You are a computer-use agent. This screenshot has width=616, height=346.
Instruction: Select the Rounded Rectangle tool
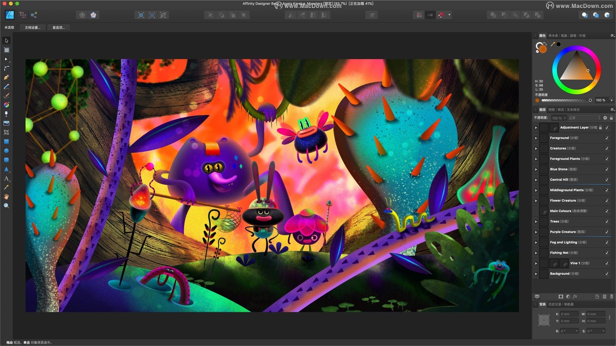(6, 160)
